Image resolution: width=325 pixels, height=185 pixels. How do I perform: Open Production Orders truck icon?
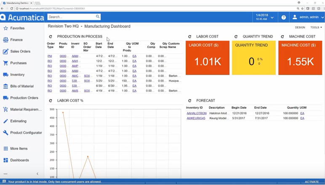pos(5,98)
